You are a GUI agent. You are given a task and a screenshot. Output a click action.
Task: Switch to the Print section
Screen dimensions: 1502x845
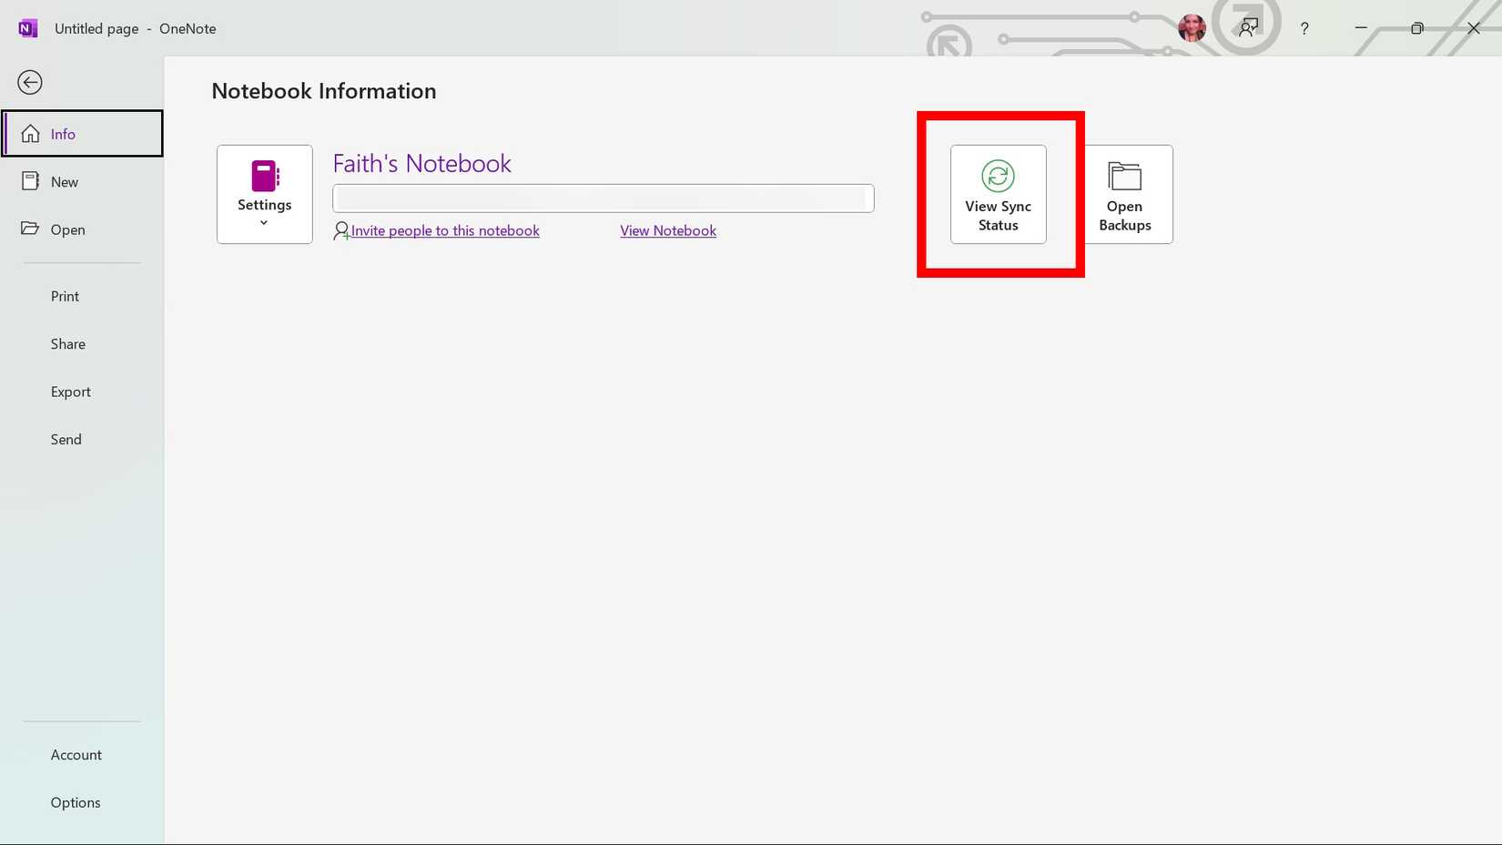[65, 296]
